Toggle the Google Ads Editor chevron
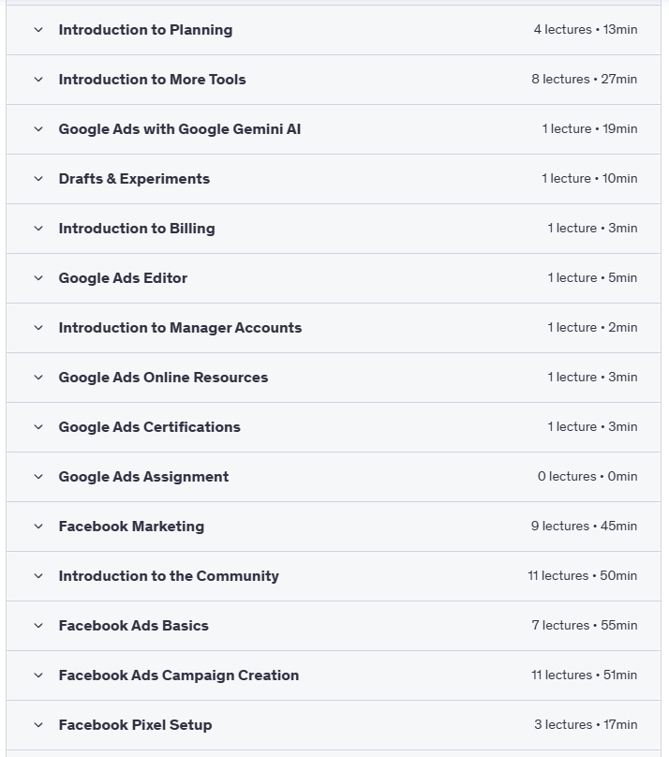The width and height of the screenshot is (669, 757). point(38,278)
